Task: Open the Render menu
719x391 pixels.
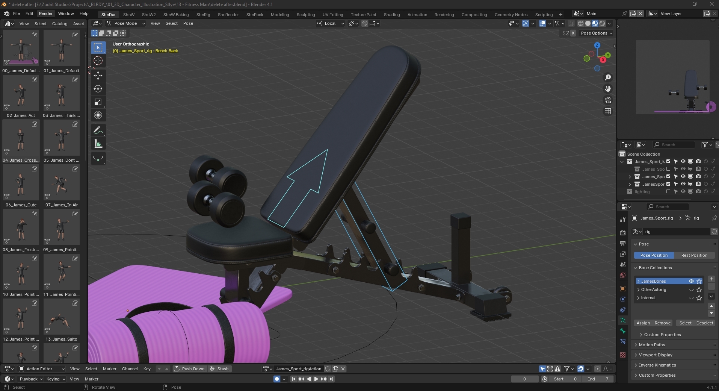Action: point(46,14)
